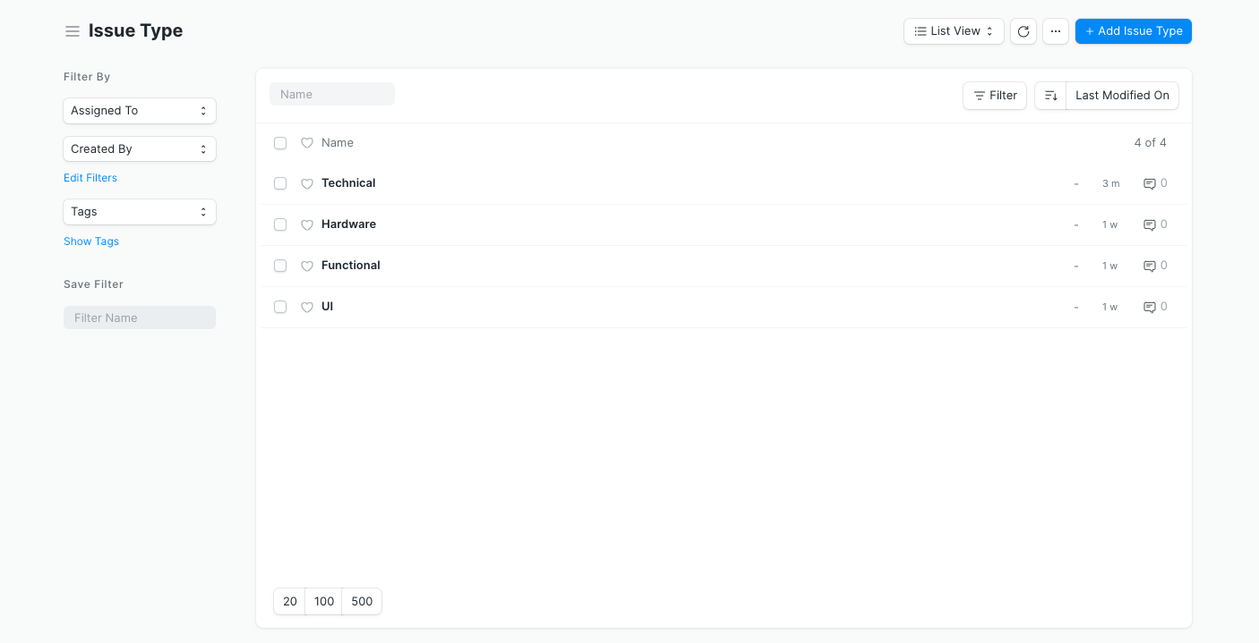Toggle the sort direction icon
The image size is (1259, 643).
click(1049, 96)
